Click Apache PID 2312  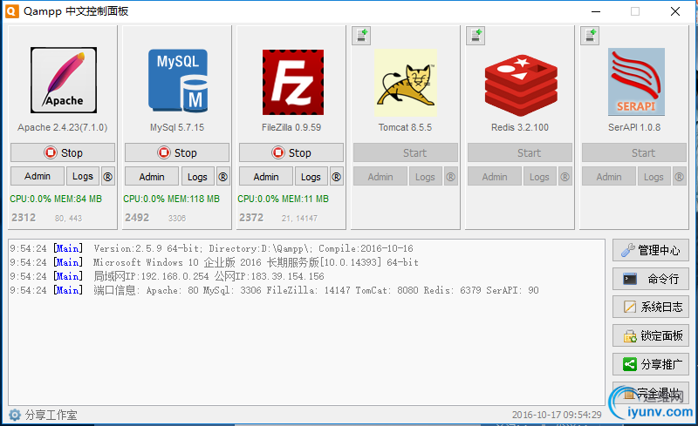[24, 218]
